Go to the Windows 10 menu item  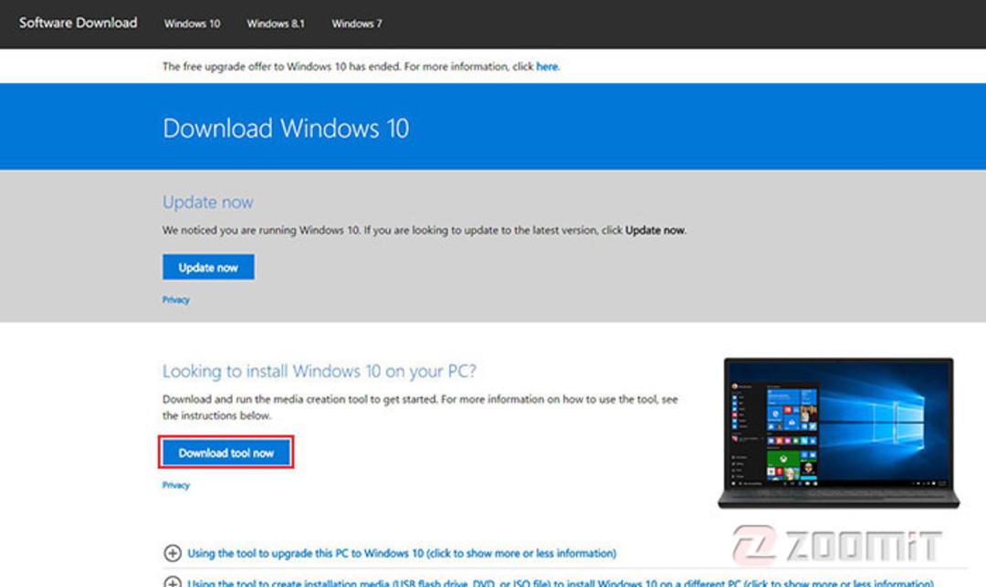coord(192,24)
